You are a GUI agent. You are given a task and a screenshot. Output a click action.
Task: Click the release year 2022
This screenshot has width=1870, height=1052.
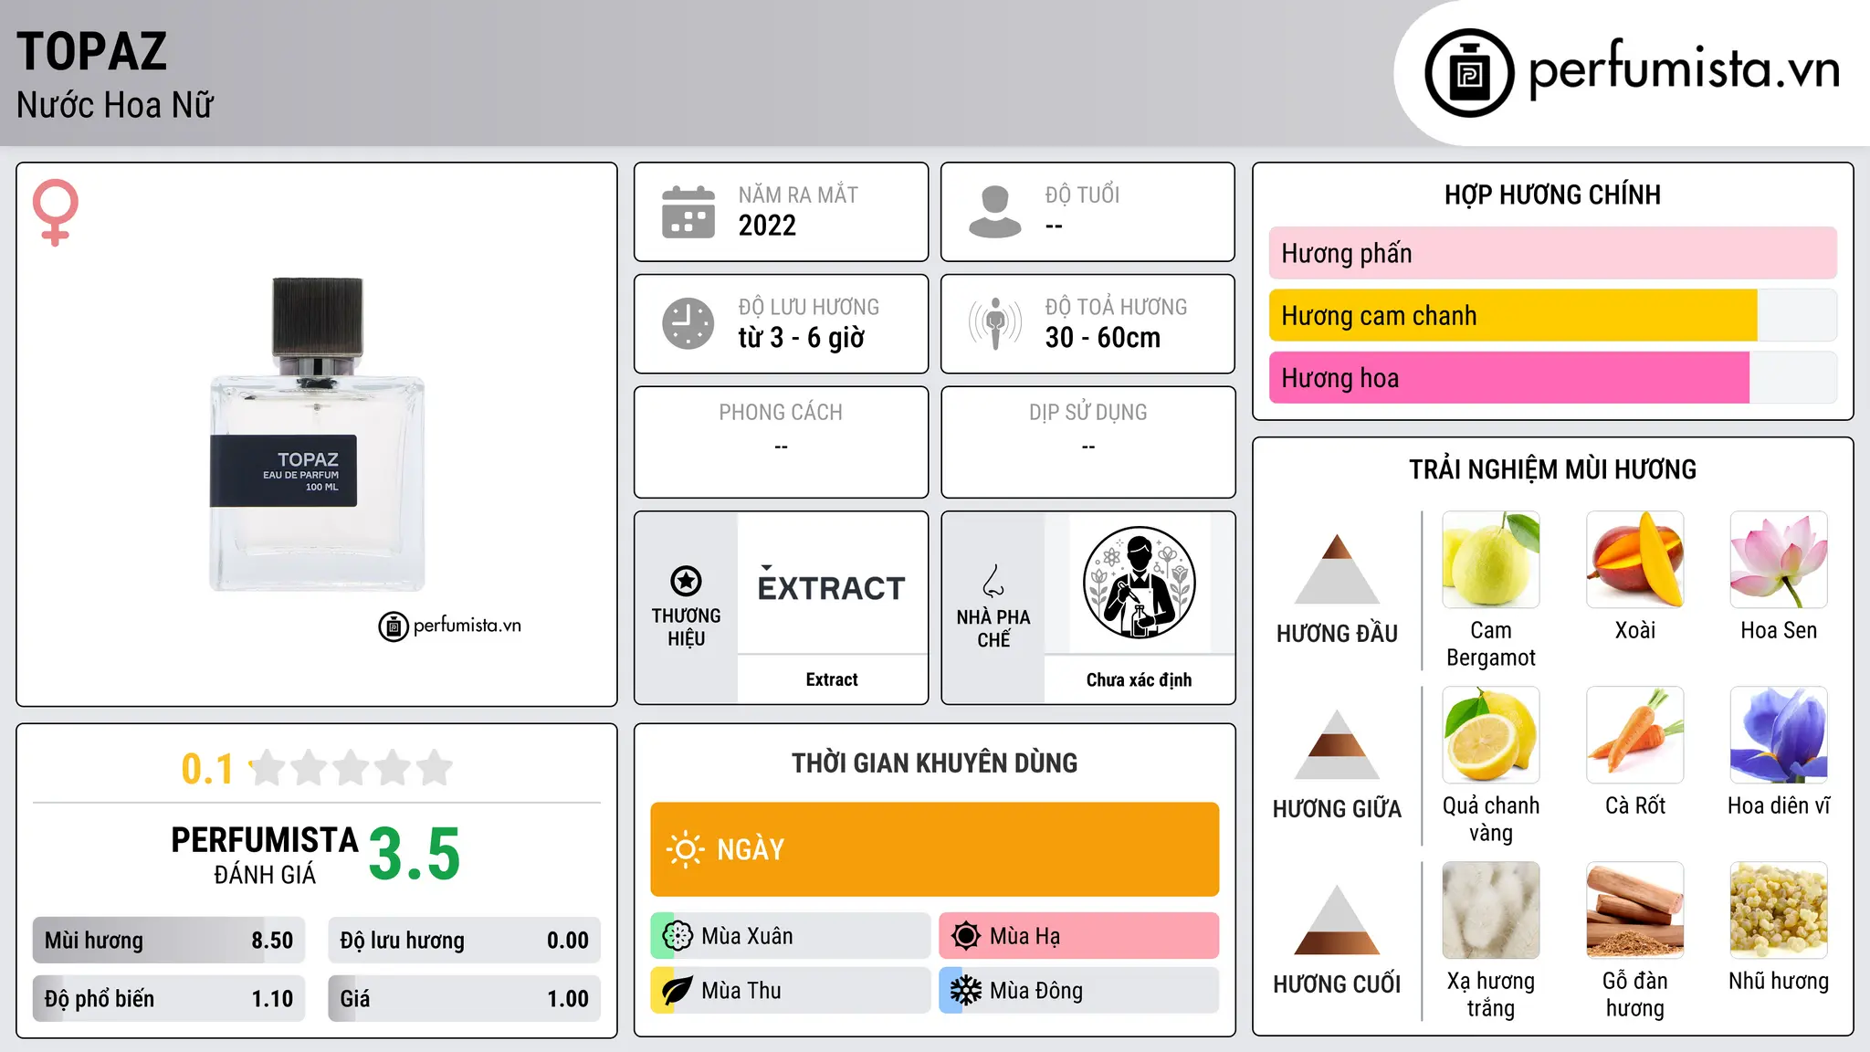coord(767,226)
